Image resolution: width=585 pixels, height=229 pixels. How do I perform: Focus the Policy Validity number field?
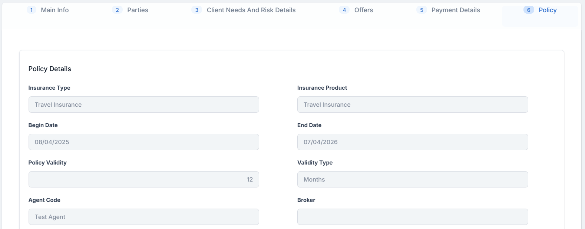tap(143, 179)
